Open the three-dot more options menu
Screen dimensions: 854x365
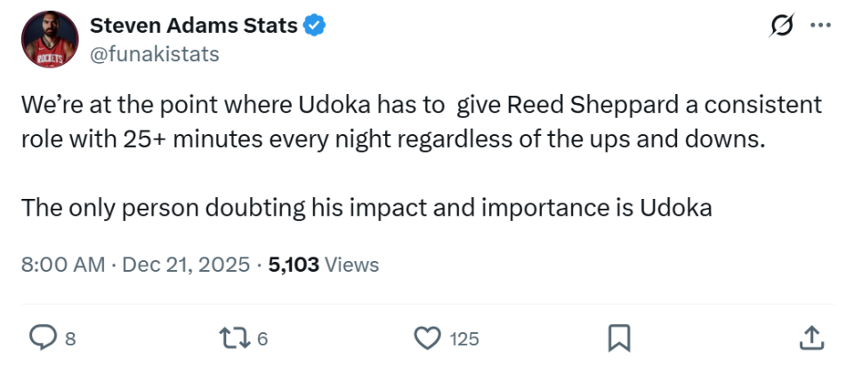click(819, 27)
